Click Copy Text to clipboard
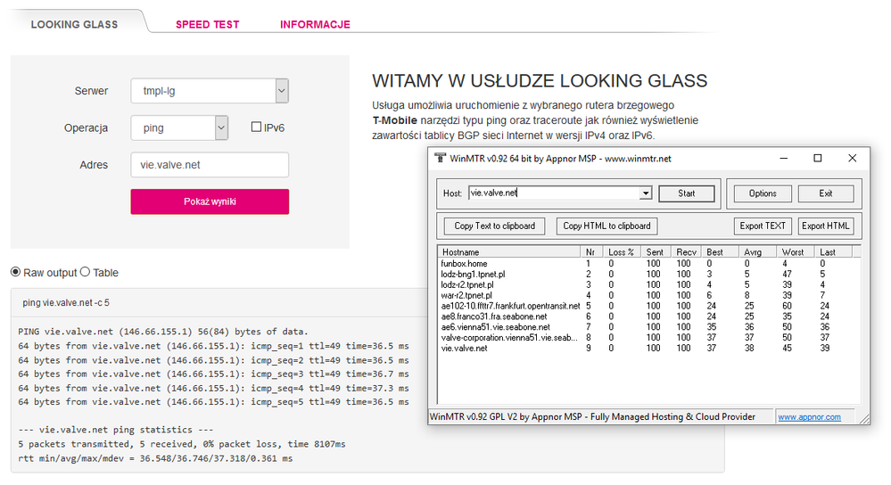Screen dimensions: 891x485 tap(494, 226)
